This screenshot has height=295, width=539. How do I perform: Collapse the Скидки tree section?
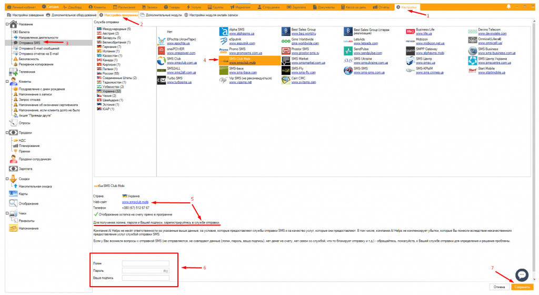[7, 179]
